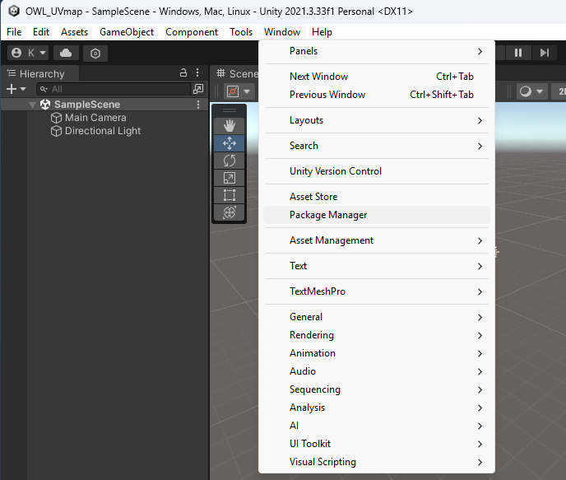Open the Edit menu

coord(41,32)
